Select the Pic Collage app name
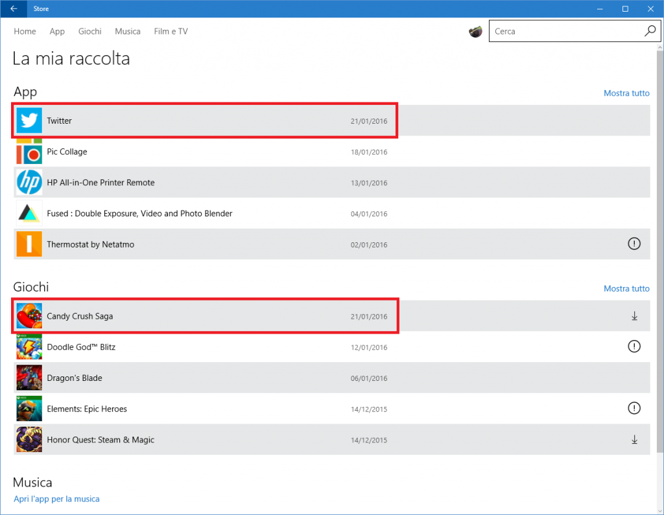 tap(67, 152)
